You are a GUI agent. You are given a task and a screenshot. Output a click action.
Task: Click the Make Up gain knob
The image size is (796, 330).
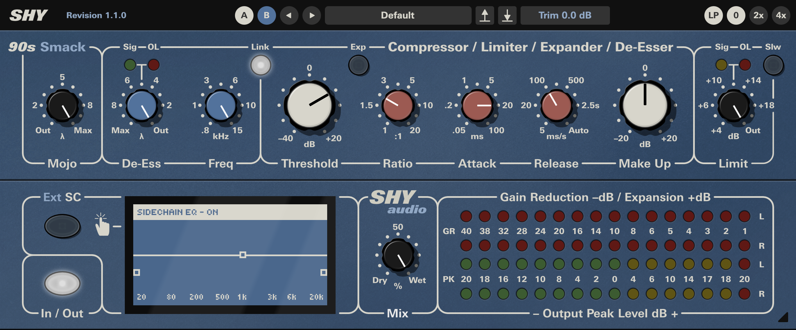click(645, 106)
